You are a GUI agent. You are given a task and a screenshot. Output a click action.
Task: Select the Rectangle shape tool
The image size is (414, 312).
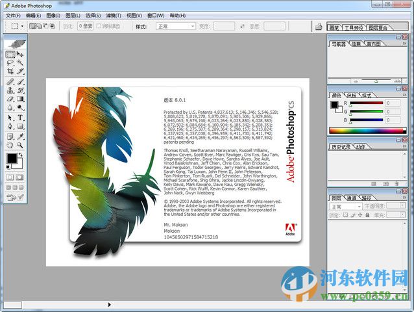point(20,126)
